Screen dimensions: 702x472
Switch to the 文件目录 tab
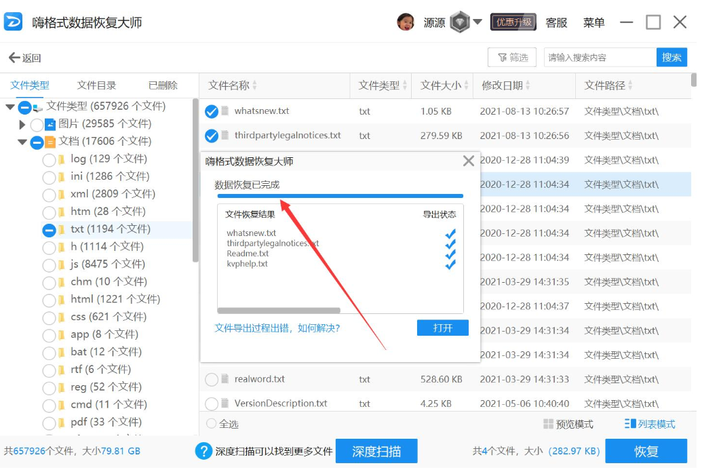click(x=96, y=85)
